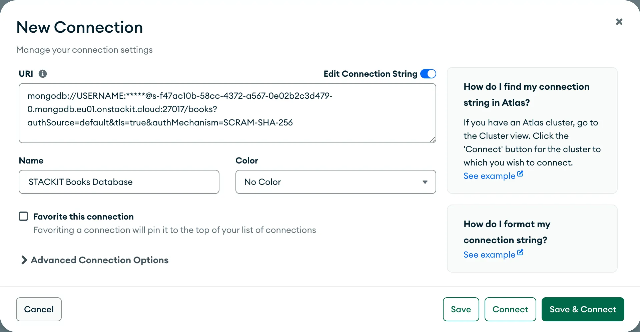The width and height of the screenshot is (640, 332).
Task: Open the See example link for finding Atlas connection strings
Action: click(x=489, y=176)
